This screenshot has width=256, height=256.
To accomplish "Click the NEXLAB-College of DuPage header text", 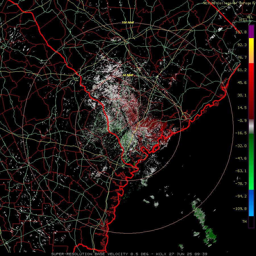I will pyautogui.click(x=229, y=3).
